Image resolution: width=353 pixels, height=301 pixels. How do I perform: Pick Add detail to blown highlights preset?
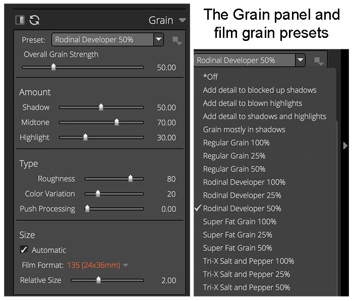252,103
